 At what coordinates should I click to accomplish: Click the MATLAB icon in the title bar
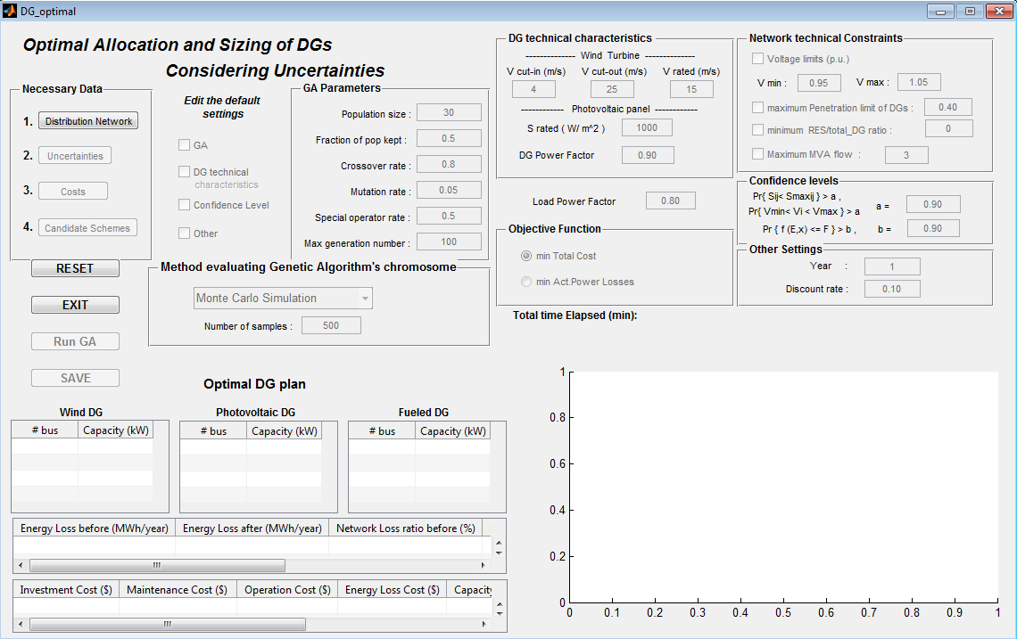click(9, 11)
